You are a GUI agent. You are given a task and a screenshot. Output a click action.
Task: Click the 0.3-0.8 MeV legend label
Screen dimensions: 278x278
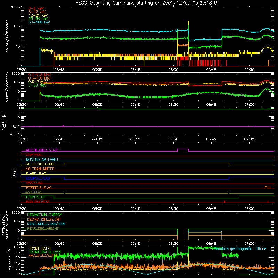[40, 78]
